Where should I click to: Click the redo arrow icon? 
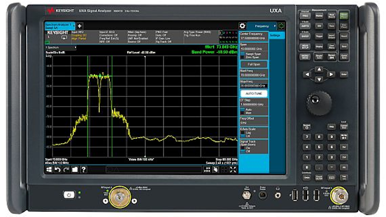66,169
